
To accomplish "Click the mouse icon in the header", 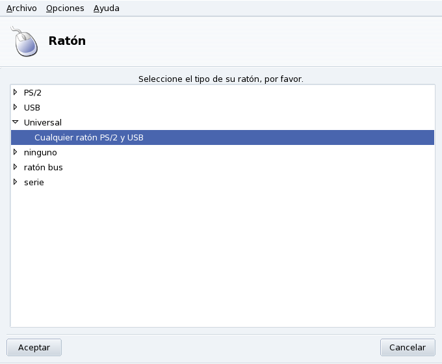I will [25, 42].
